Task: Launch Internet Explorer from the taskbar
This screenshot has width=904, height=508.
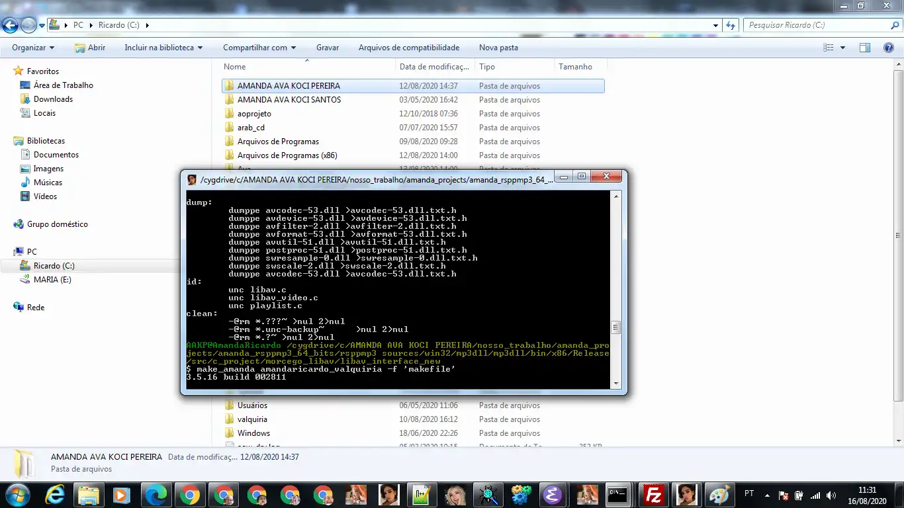Action: [55, 495]
